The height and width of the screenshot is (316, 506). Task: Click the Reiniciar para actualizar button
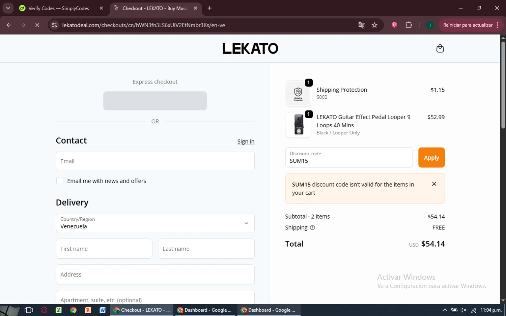pyautogui.click(x=468, y=25)
